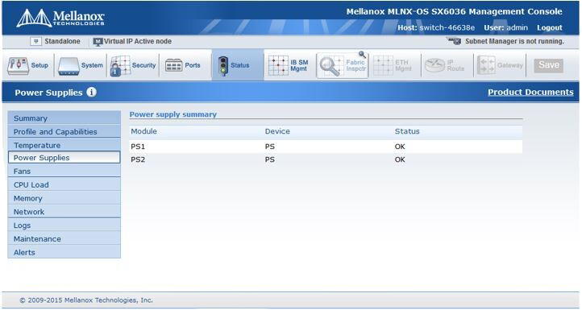Click the admin user name
582x310 pixels.
coord(517,28)
